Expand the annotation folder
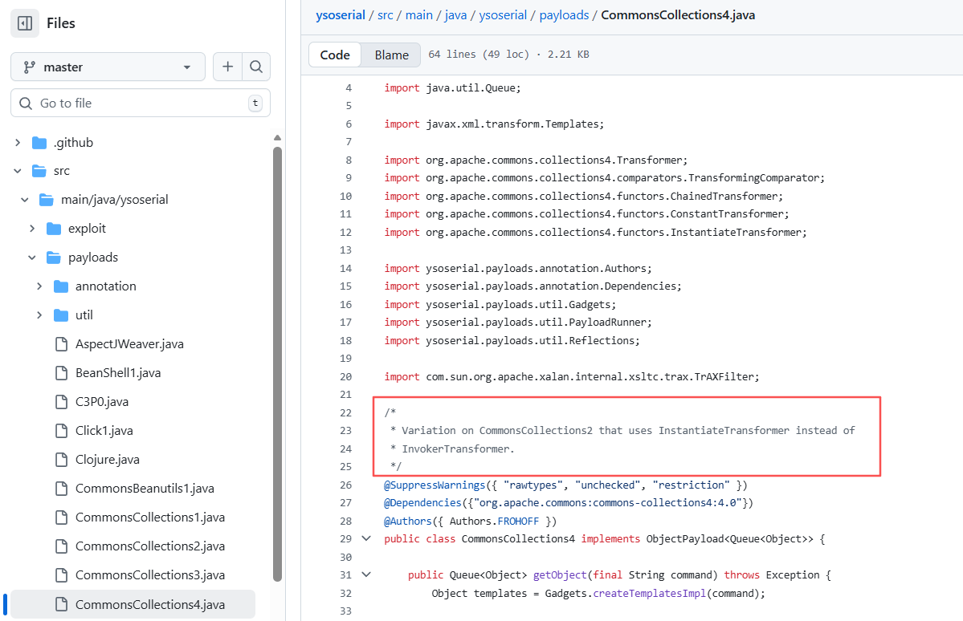The height and width of the screenshot is (621, 963). 39,286
